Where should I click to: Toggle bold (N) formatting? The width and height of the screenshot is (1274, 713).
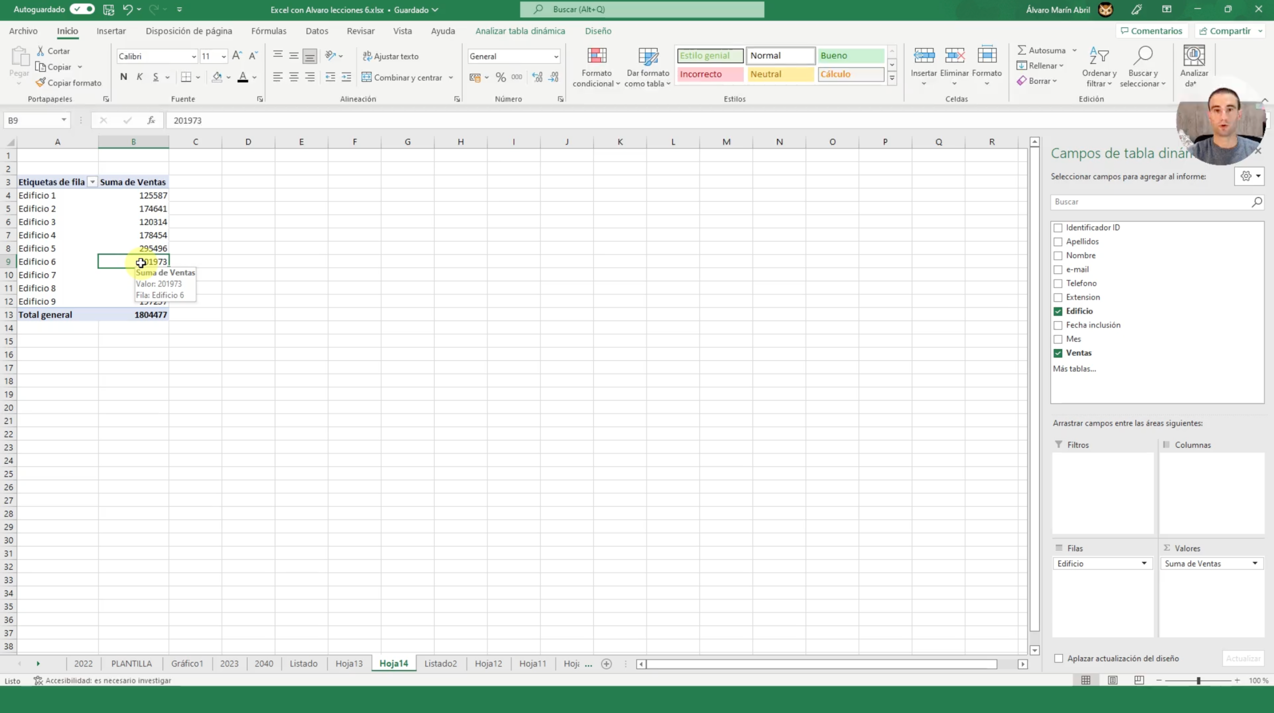click(123, 77)
